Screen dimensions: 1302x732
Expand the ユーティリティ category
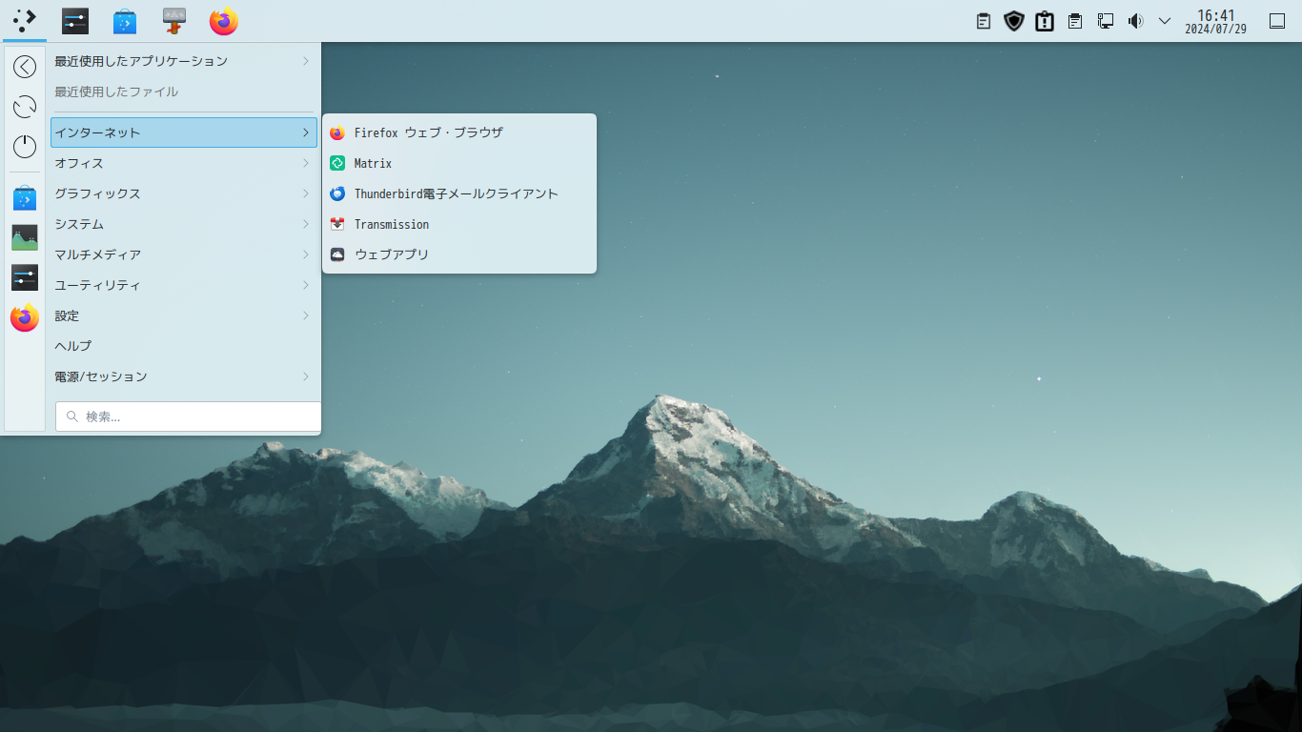click(184, 285)
